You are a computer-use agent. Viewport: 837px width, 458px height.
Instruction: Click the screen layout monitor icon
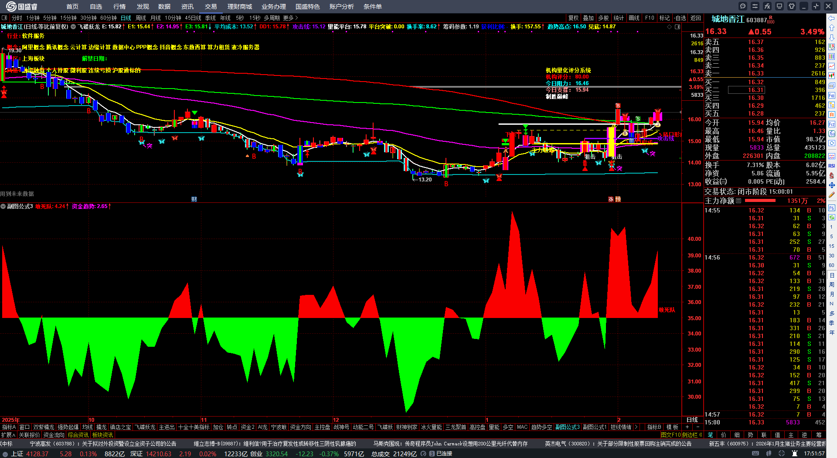click(779, 6)
